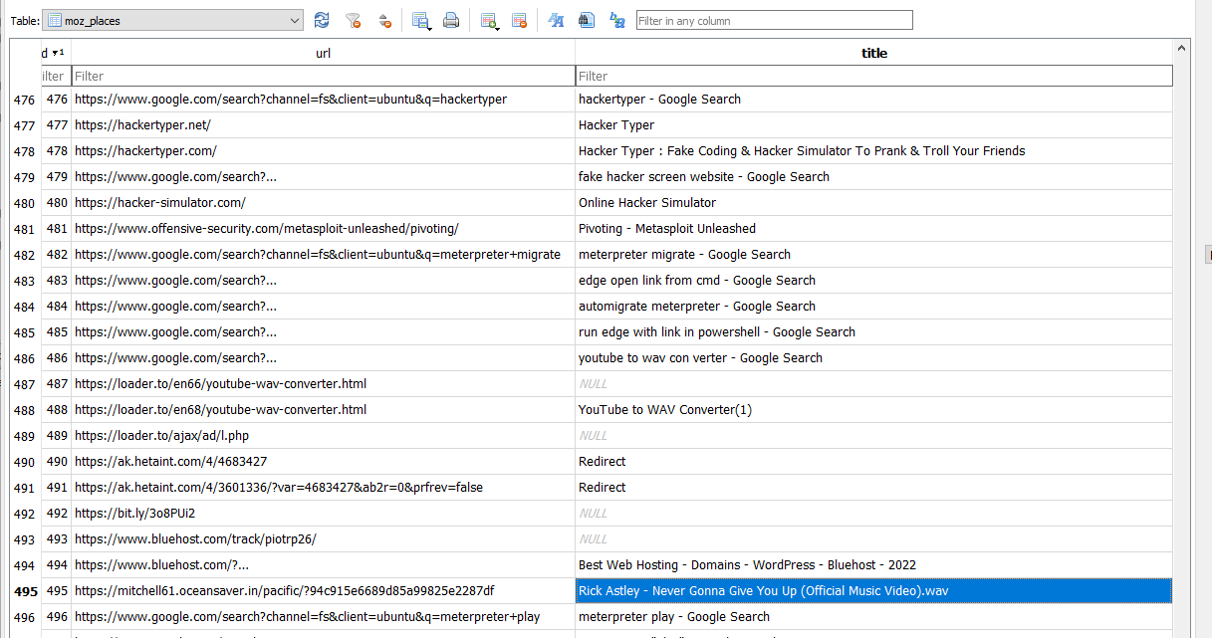Click the delete record icon
Image resolution: width=1212 pixels, height=638 pixels.
[x=519, y=20]
